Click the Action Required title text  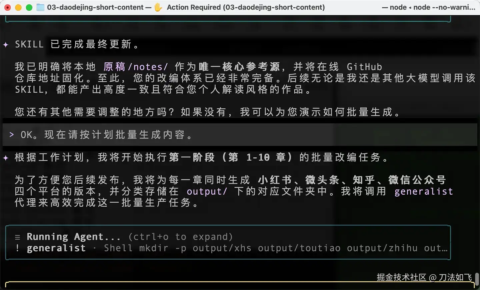246,7
